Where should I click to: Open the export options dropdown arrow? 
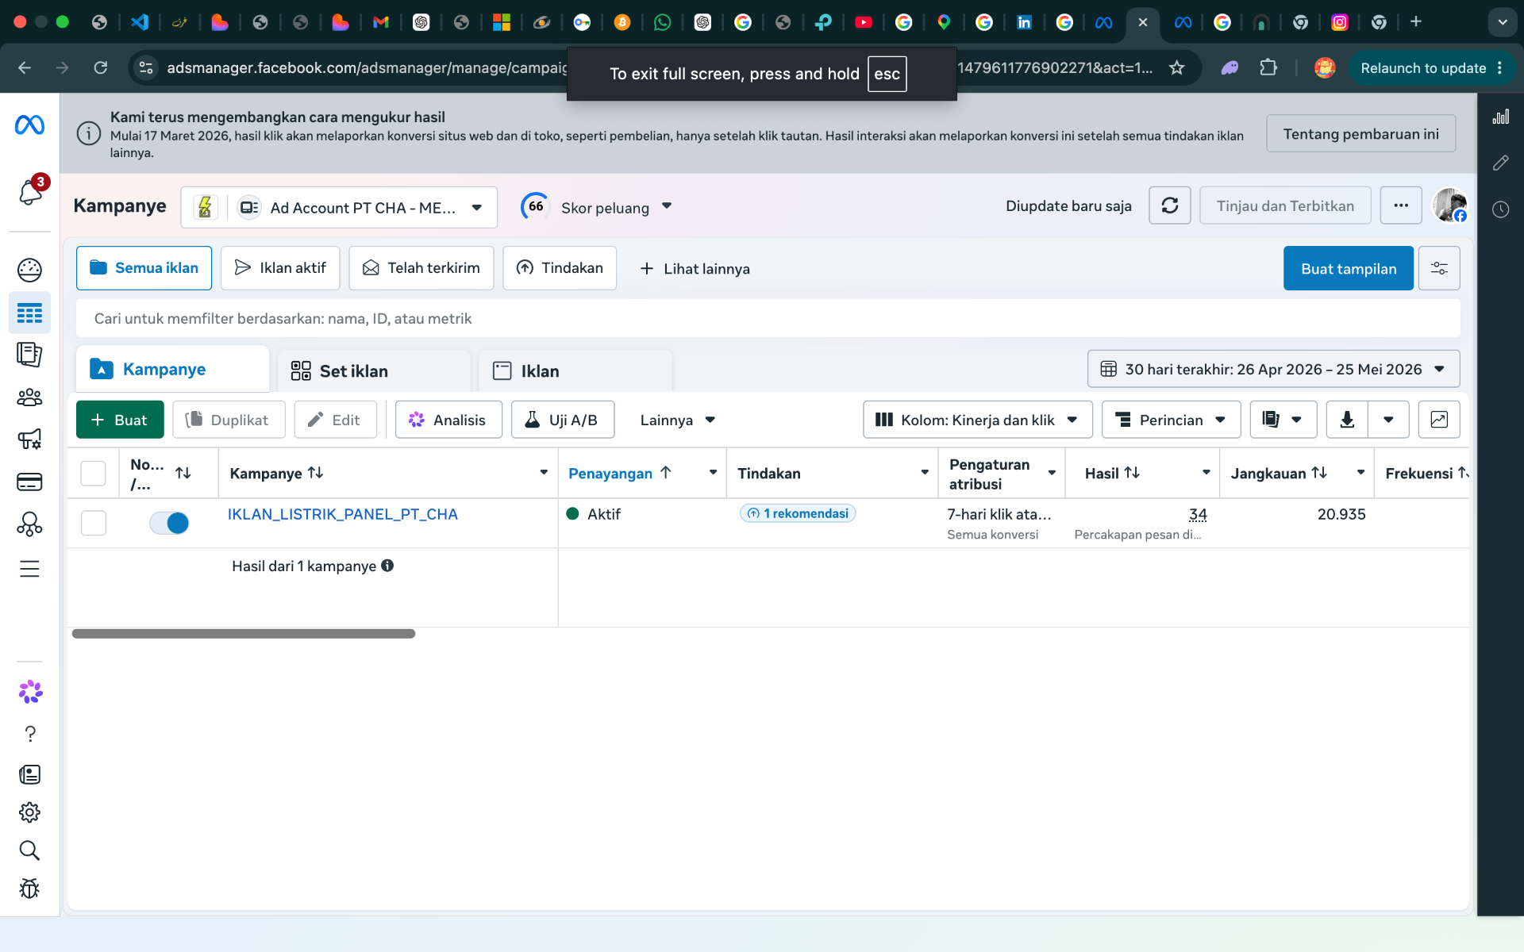point(1388,420)
